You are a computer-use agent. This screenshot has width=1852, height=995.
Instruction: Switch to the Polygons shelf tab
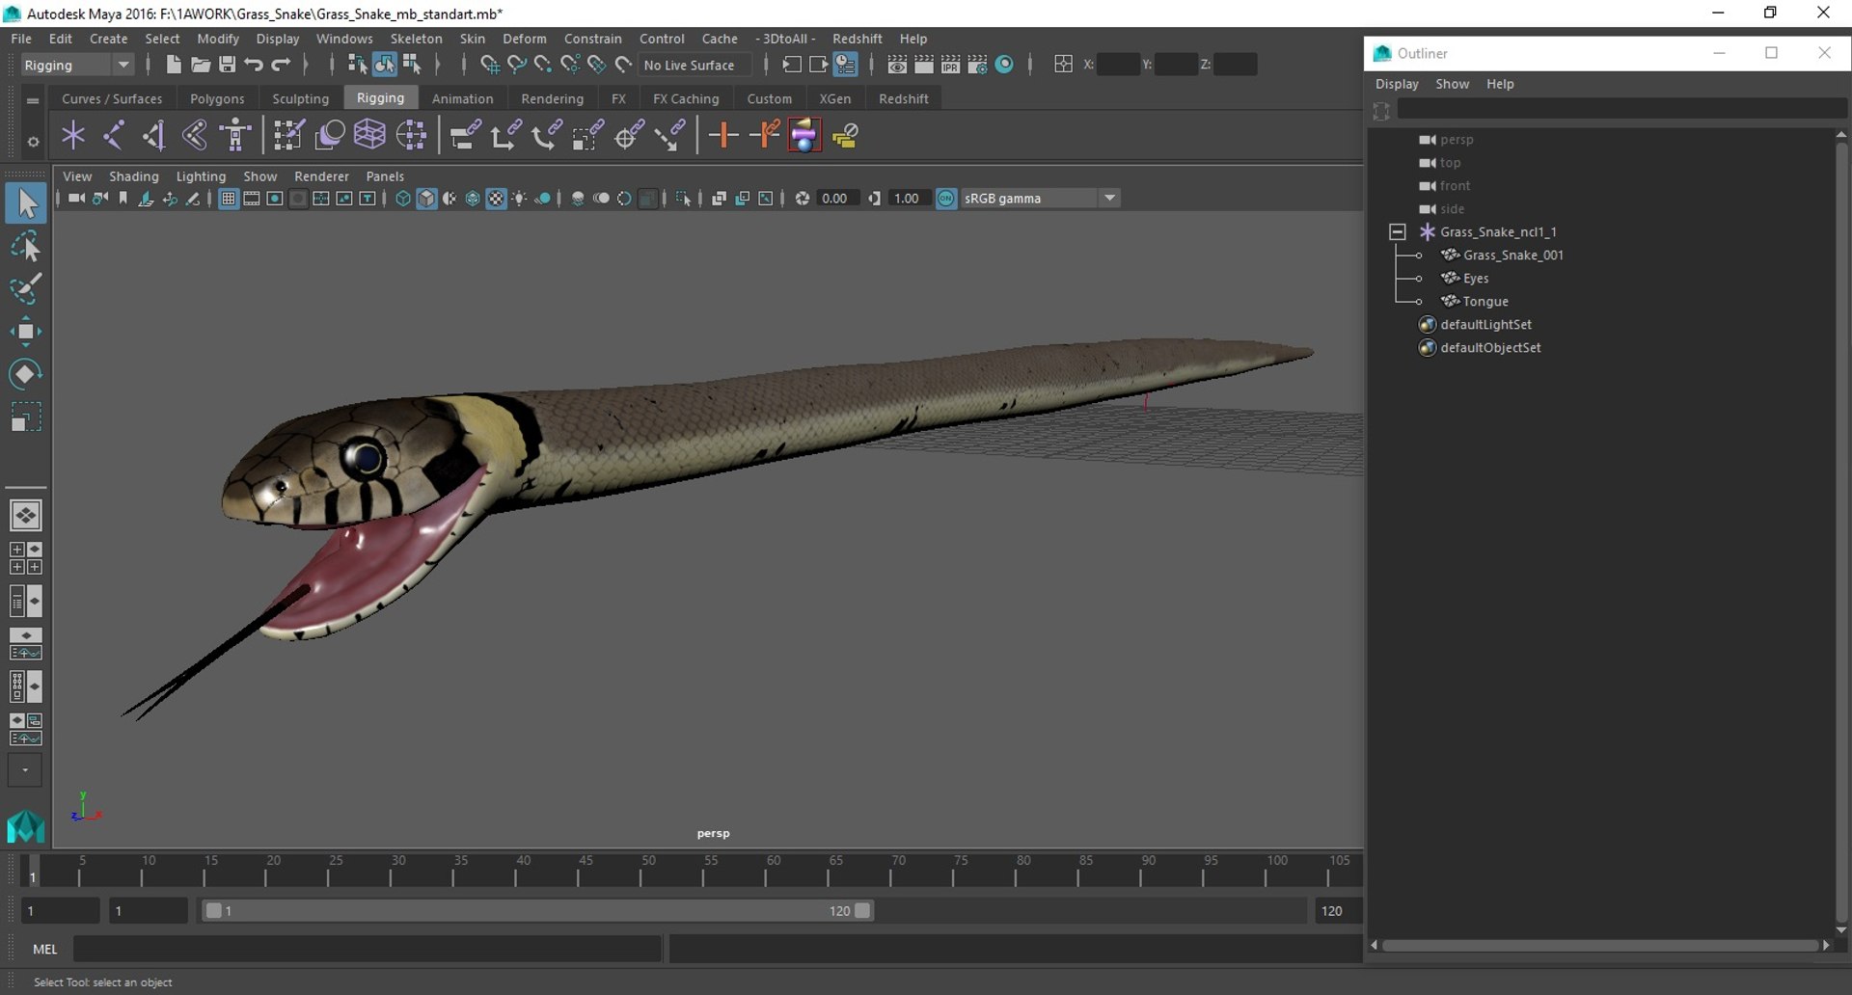click(x=217, y=98)
